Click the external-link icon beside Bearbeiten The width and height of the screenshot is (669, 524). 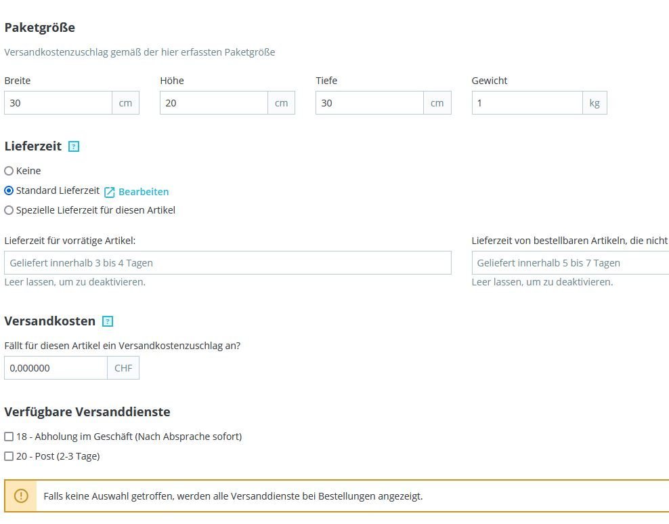pos(110,192)
